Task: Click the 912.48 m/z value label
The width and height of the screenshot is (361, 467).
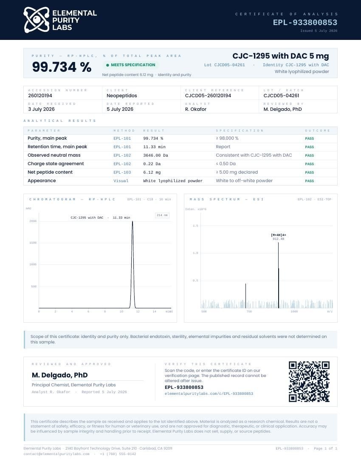Action: tap(279, 239)
